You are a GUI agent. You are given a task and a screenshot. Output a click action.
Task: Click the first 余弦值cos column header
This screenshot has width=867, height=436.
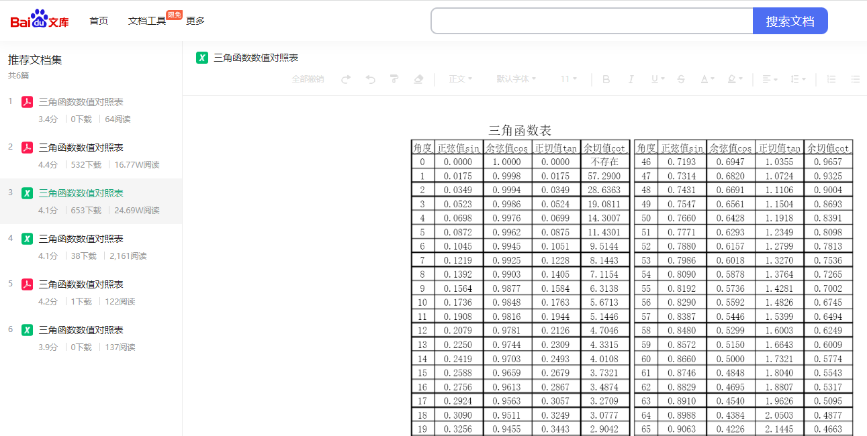507,148
